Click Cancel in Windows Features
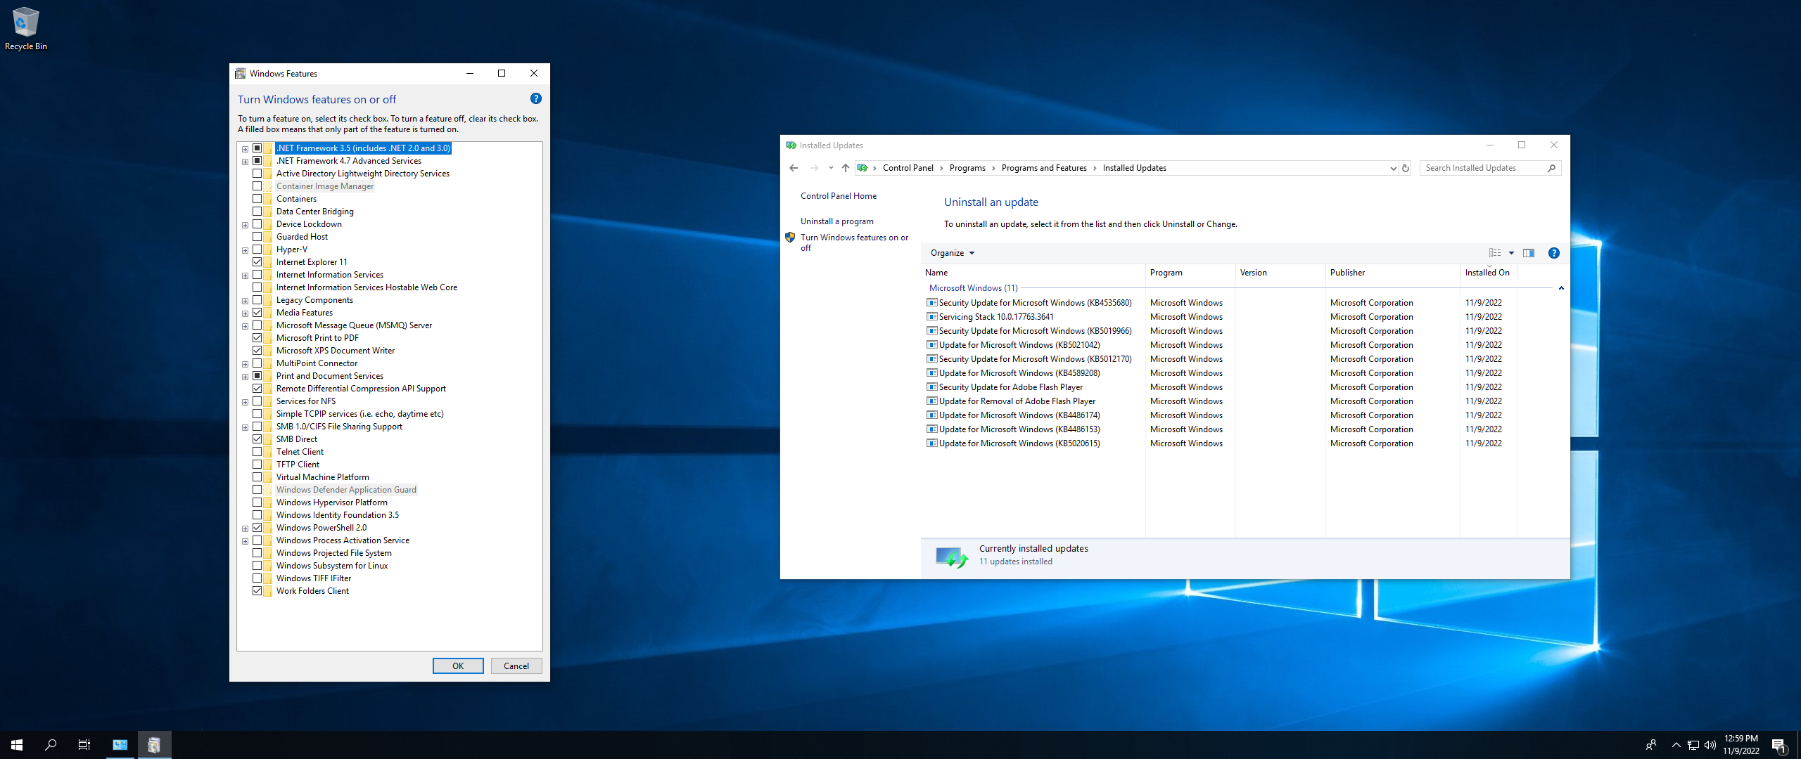 pyautogui.click(x=516, y=666)
